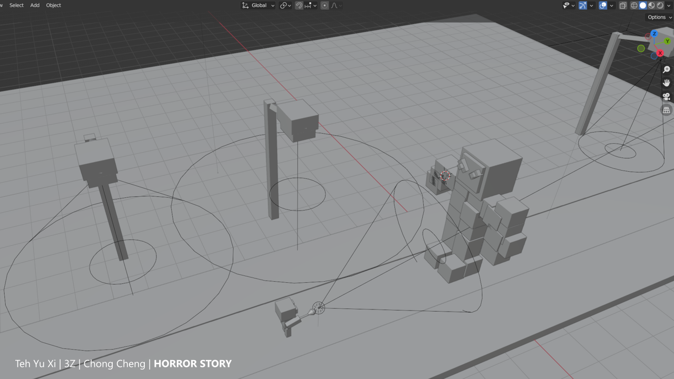Open the Add menu
The image size is (674, 379).
(x=35, y=5)
